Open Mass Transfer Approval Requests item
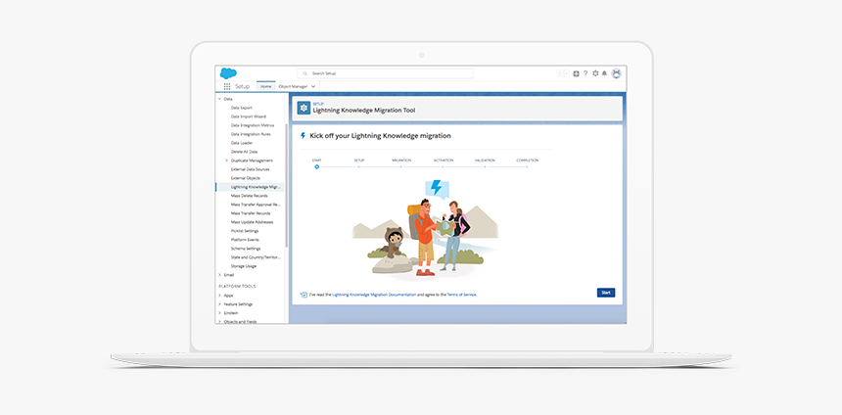The height and width of the screenshot is (415, 842). point(257,205)
